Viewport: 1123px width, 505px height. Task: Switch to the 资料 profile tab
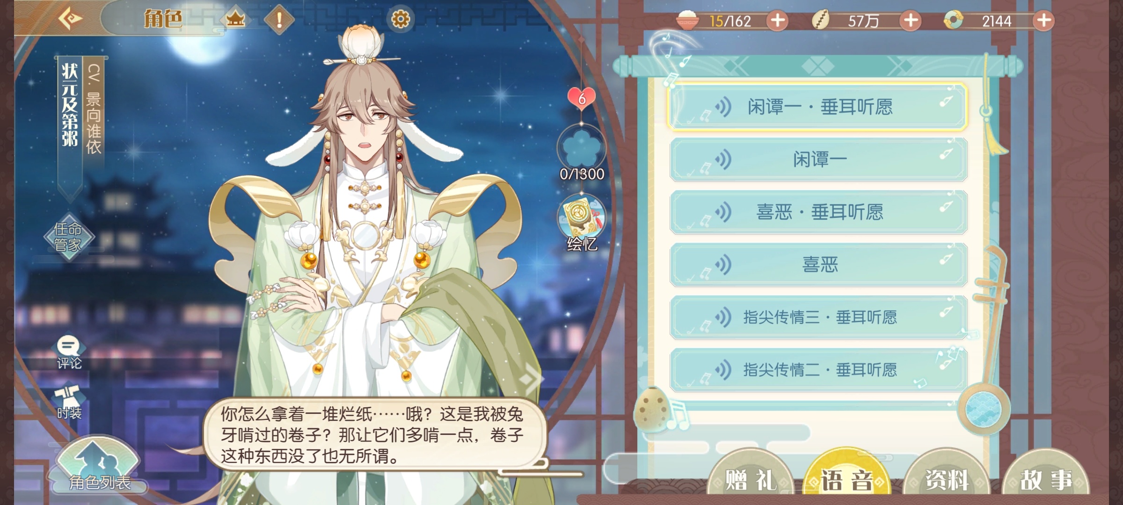[x=947, y=478]
